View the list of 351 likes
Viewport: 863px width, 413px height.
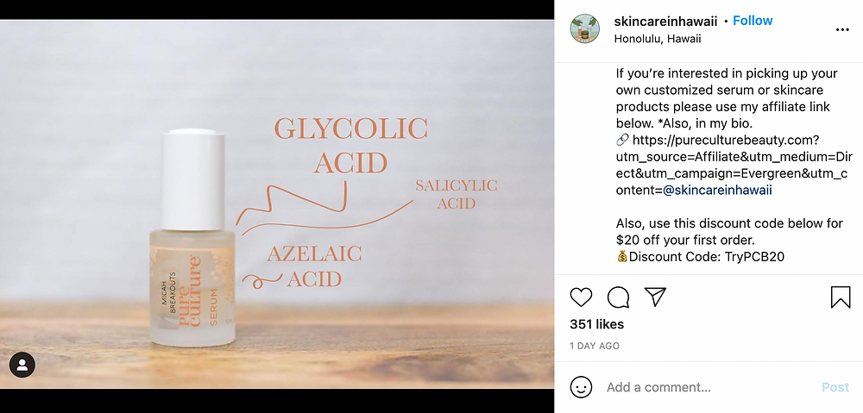[x=596, y=324]
